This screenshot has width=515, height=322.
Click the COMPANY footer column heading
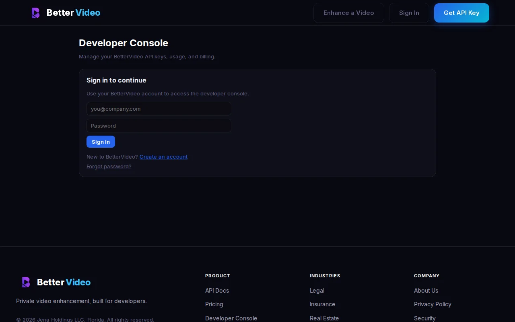[x=426, y=276]
